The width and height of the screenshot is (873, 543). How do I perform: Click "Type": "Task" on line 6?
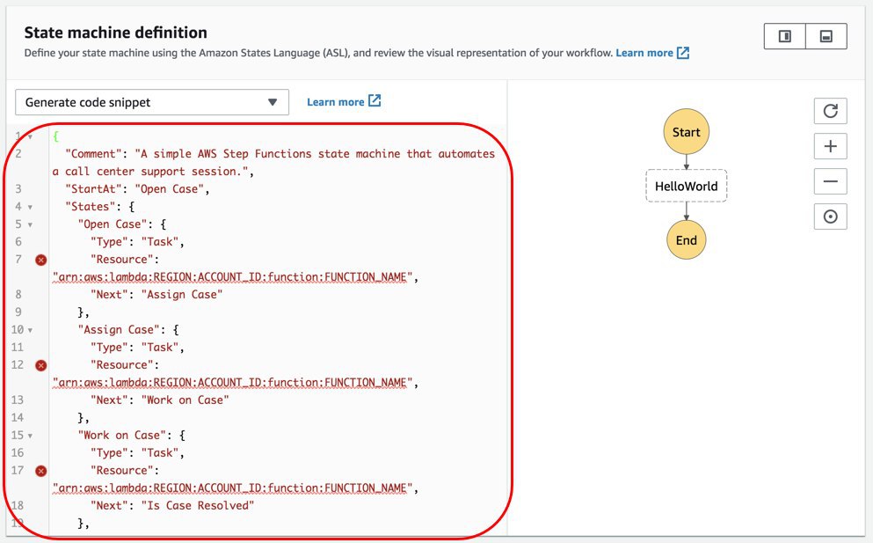[137, 242]
